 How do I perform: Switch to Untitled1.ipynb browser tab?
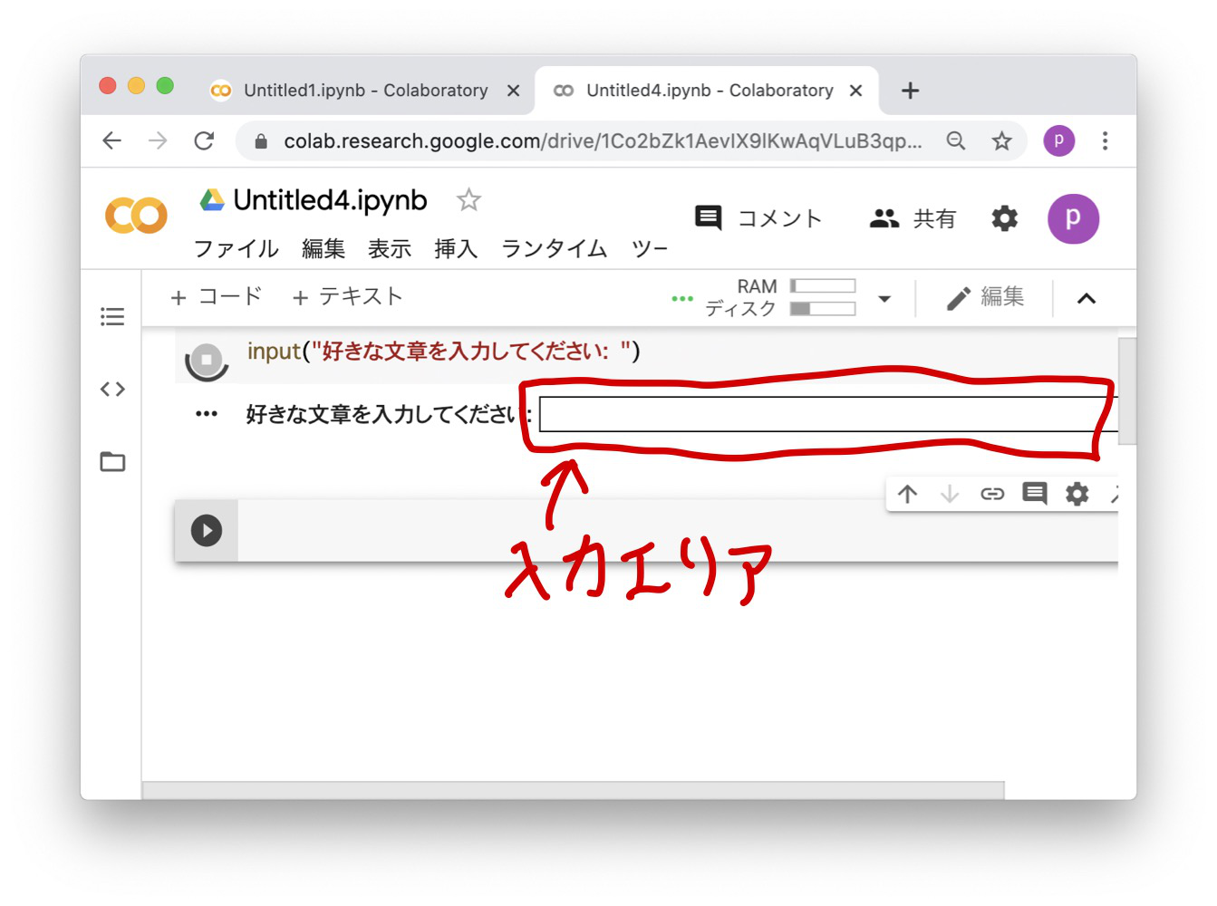365,91
